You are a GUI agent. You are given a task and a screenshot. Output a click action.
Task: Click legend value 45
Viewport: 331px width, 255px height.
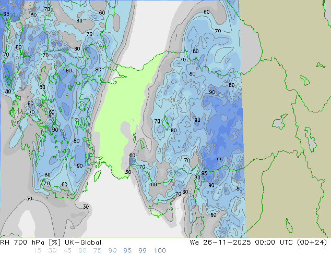coord(67,251)
